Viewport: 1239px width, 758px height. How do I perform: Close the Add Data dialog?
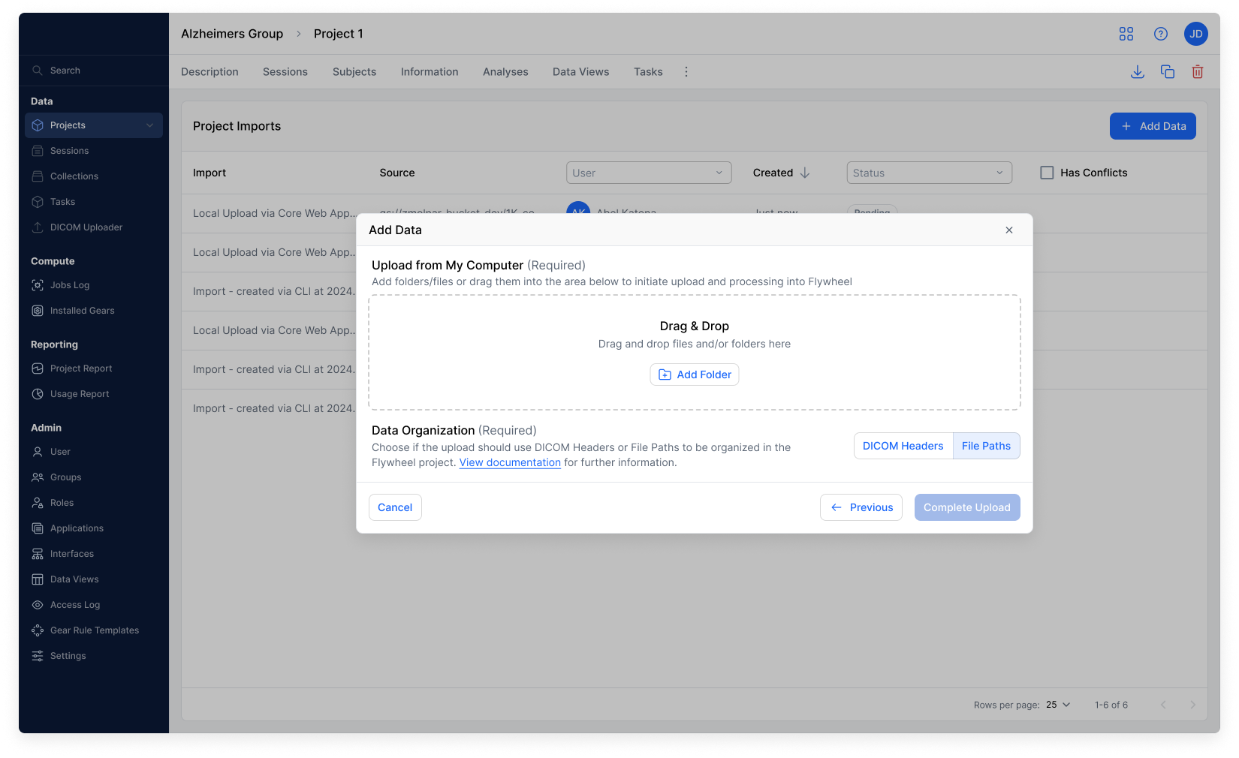1009,230
